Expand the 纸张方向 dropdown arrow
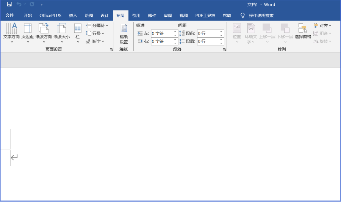 coord(44,42)
